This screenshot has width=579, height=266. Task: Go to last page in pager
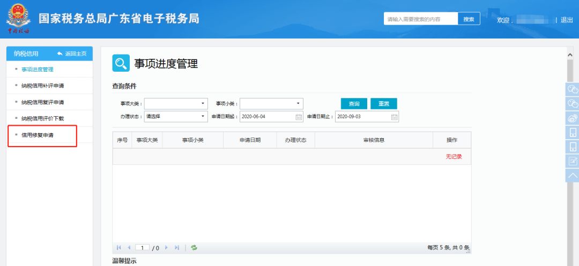177,248
